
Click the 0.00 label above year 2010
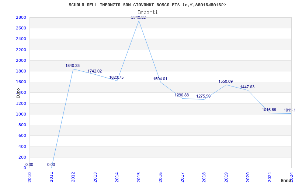[x=29, y=164]
